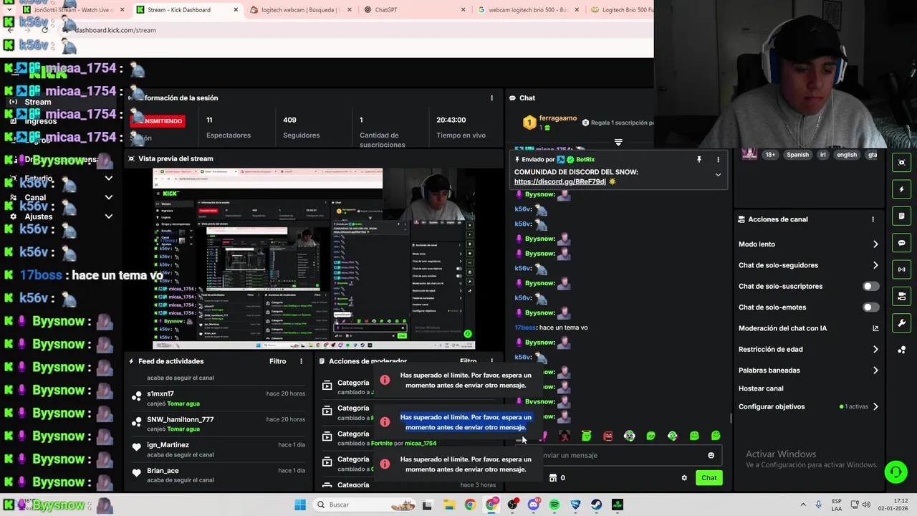Viewport: 917px width, 516px height.
Task: Expand Modo lento settings
Action: point(875,244)
